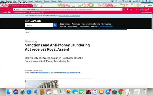Open Foreign & Commonwealth Office link

pos(42,72)
